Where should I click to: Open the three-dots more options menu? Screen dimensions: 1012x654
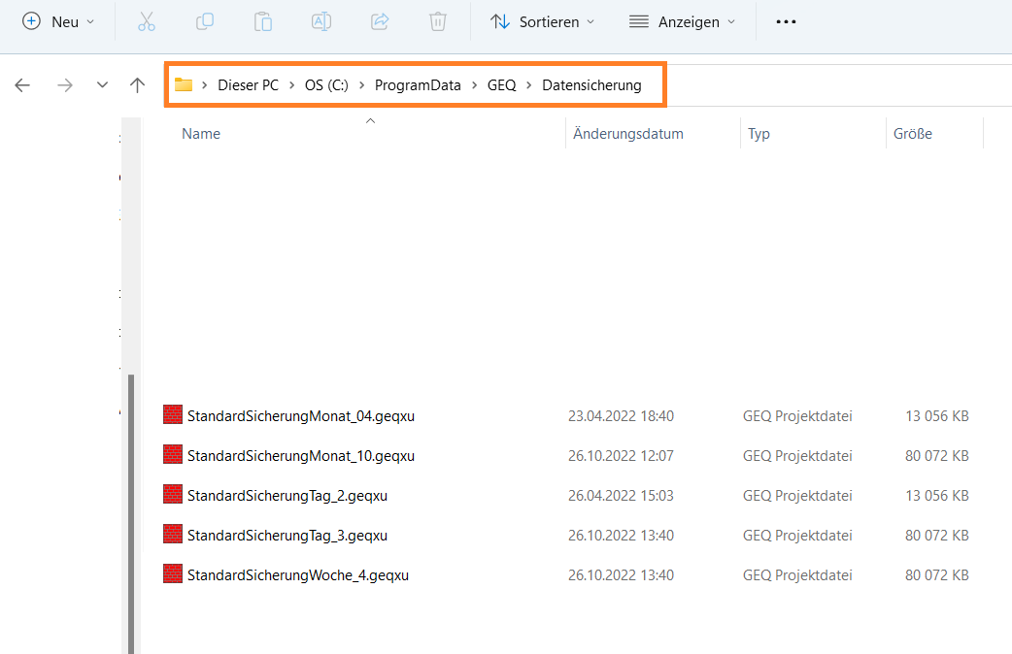click(786, 21)
